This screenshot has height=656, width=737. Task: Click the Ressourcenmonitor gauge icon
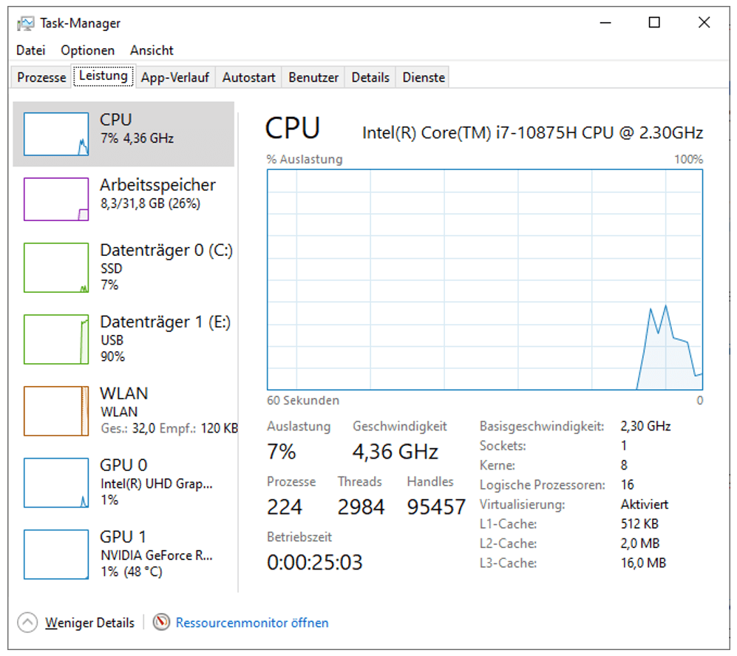(x=161, y=623)
